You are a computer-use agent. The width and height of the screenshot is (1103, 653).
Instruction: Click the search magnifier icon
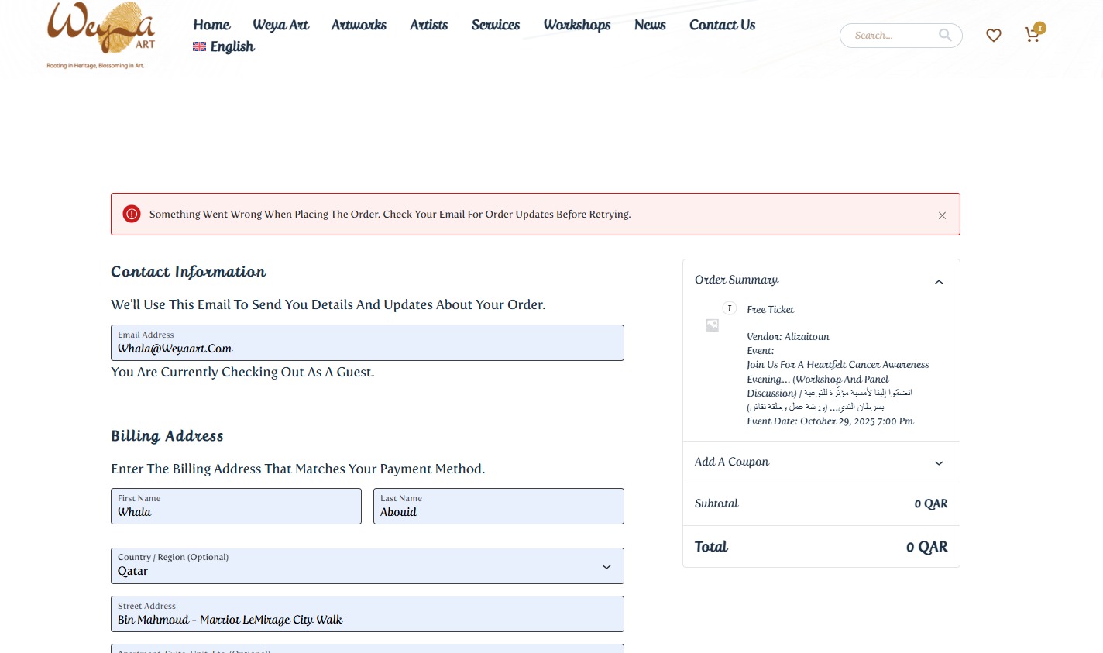[945, 35]
